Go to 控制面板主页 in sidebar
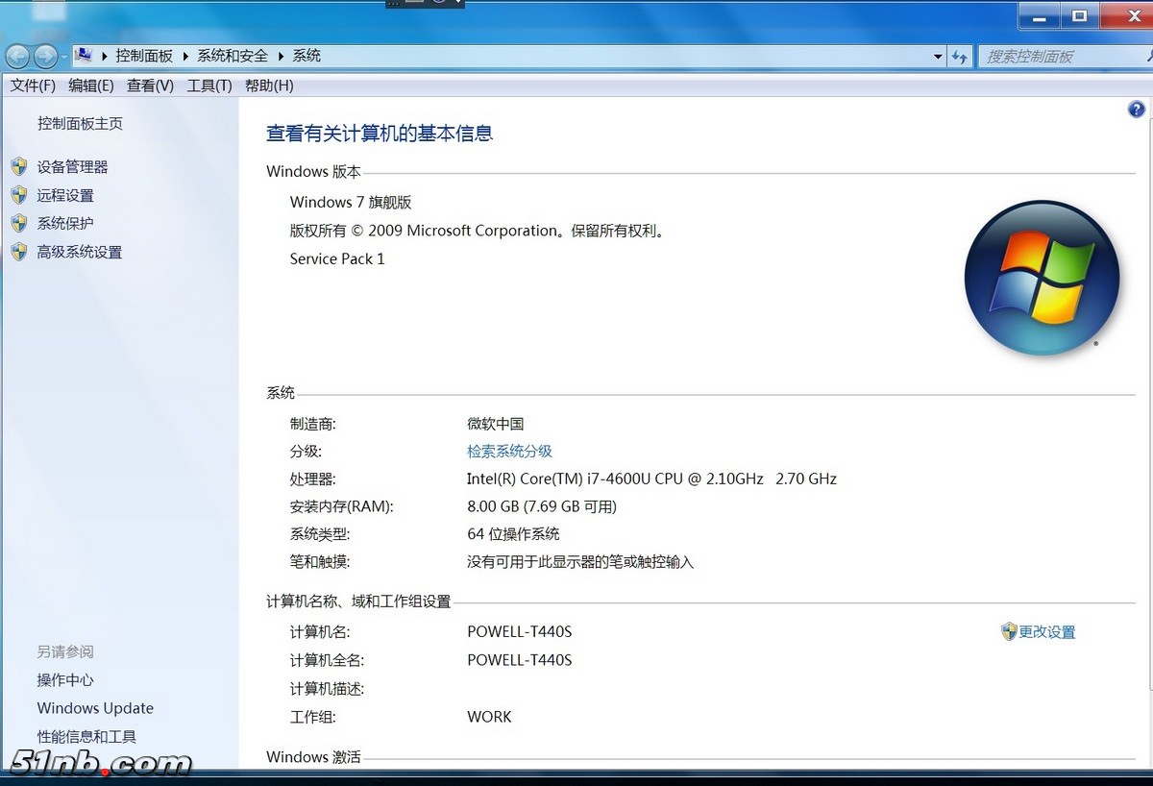 pos(80,123)
